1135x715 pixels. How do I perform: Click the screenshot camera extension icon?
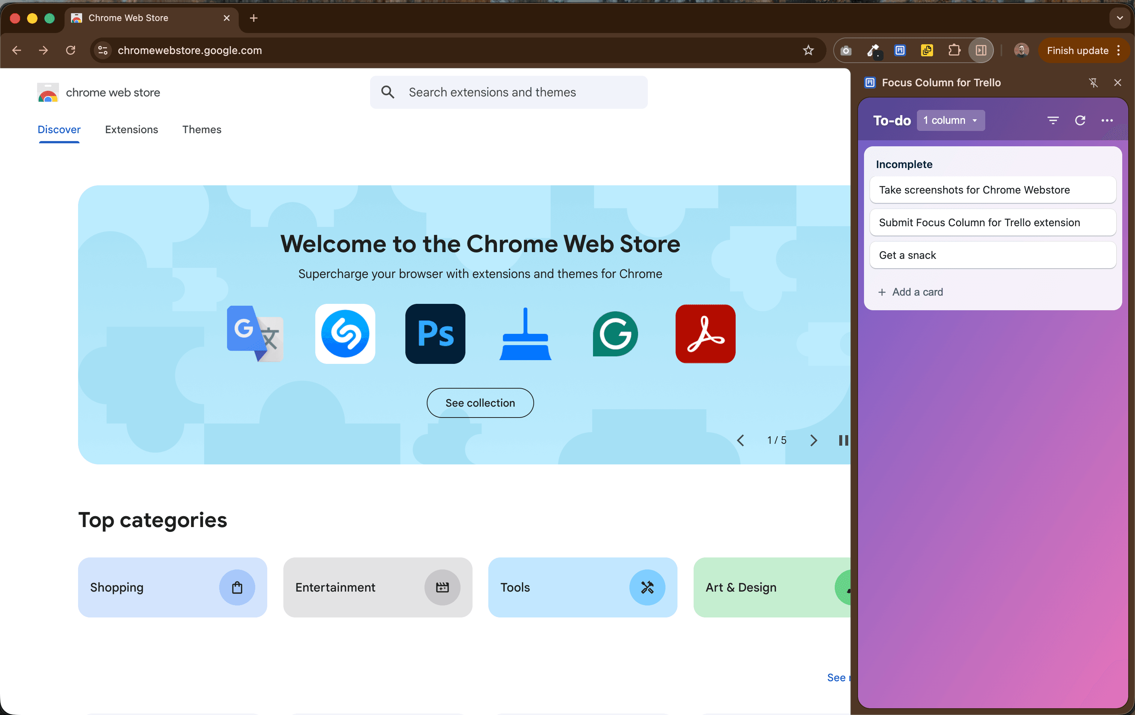click(x=846, y=50)
